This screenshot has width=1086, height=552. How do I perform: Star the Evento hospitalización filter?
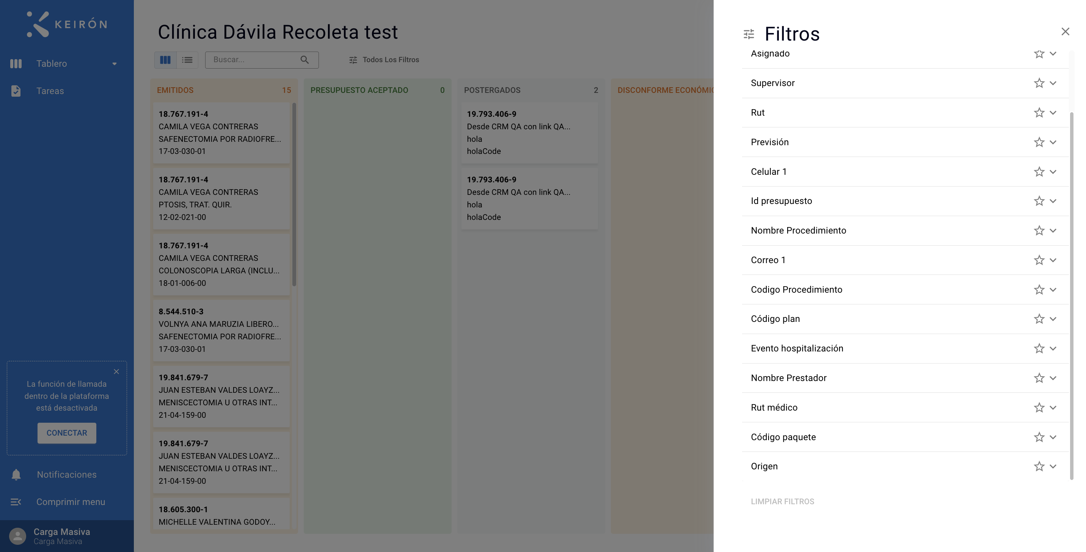tap(1039, 348)
